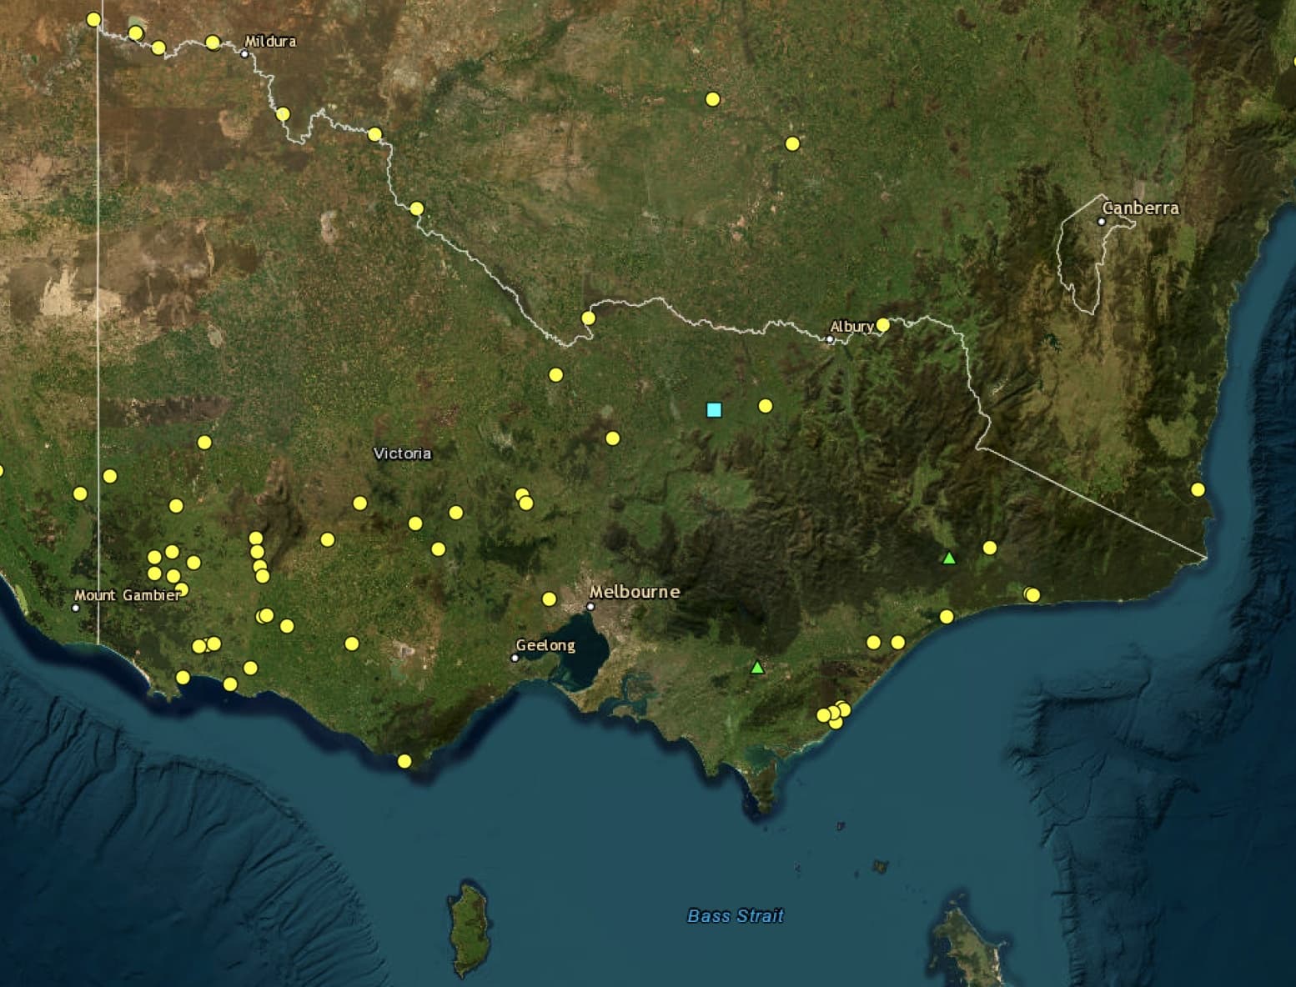Select the isolated yellow marker on the Victorian border
Viewport: 1296px width, 987px height.
590,318
